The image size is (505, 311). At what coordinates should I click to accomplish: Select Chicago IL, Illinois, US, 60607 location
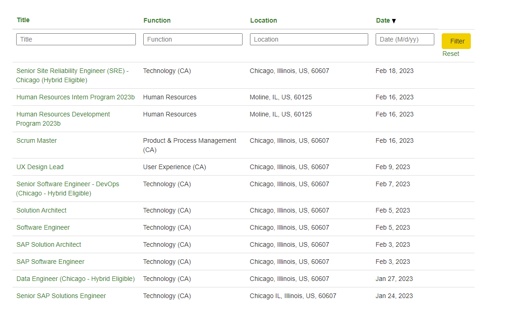click(293, 296)
